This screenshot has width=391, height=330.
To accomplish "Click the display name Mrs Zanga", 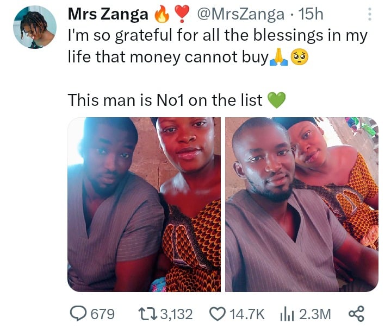I will (x=109, y=15).
